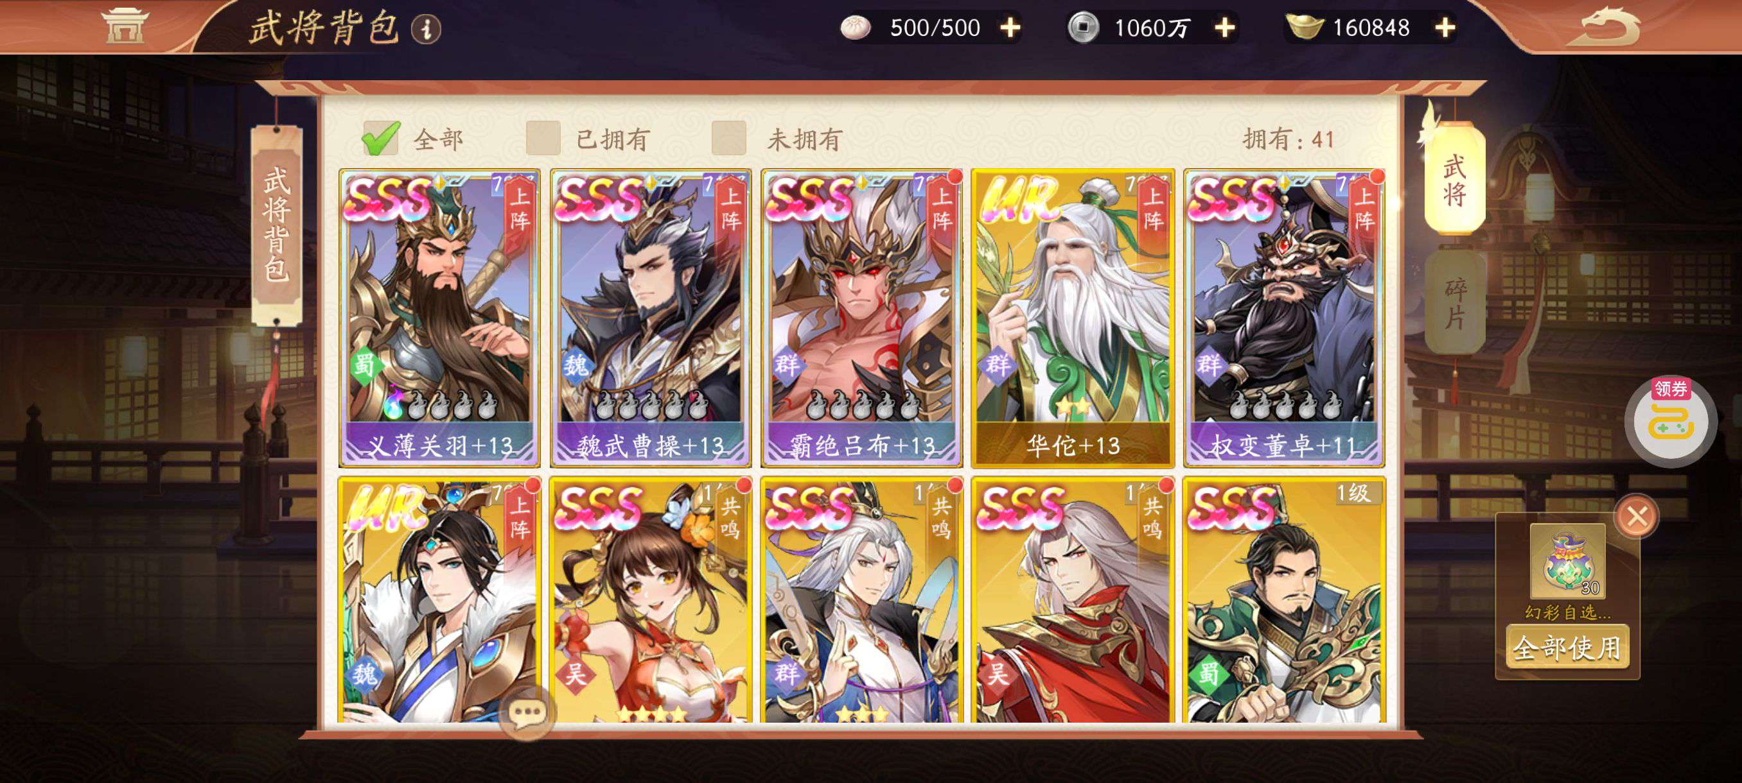Add more silver coins
Screen dimensions: 1742x783
(1225, 28)
